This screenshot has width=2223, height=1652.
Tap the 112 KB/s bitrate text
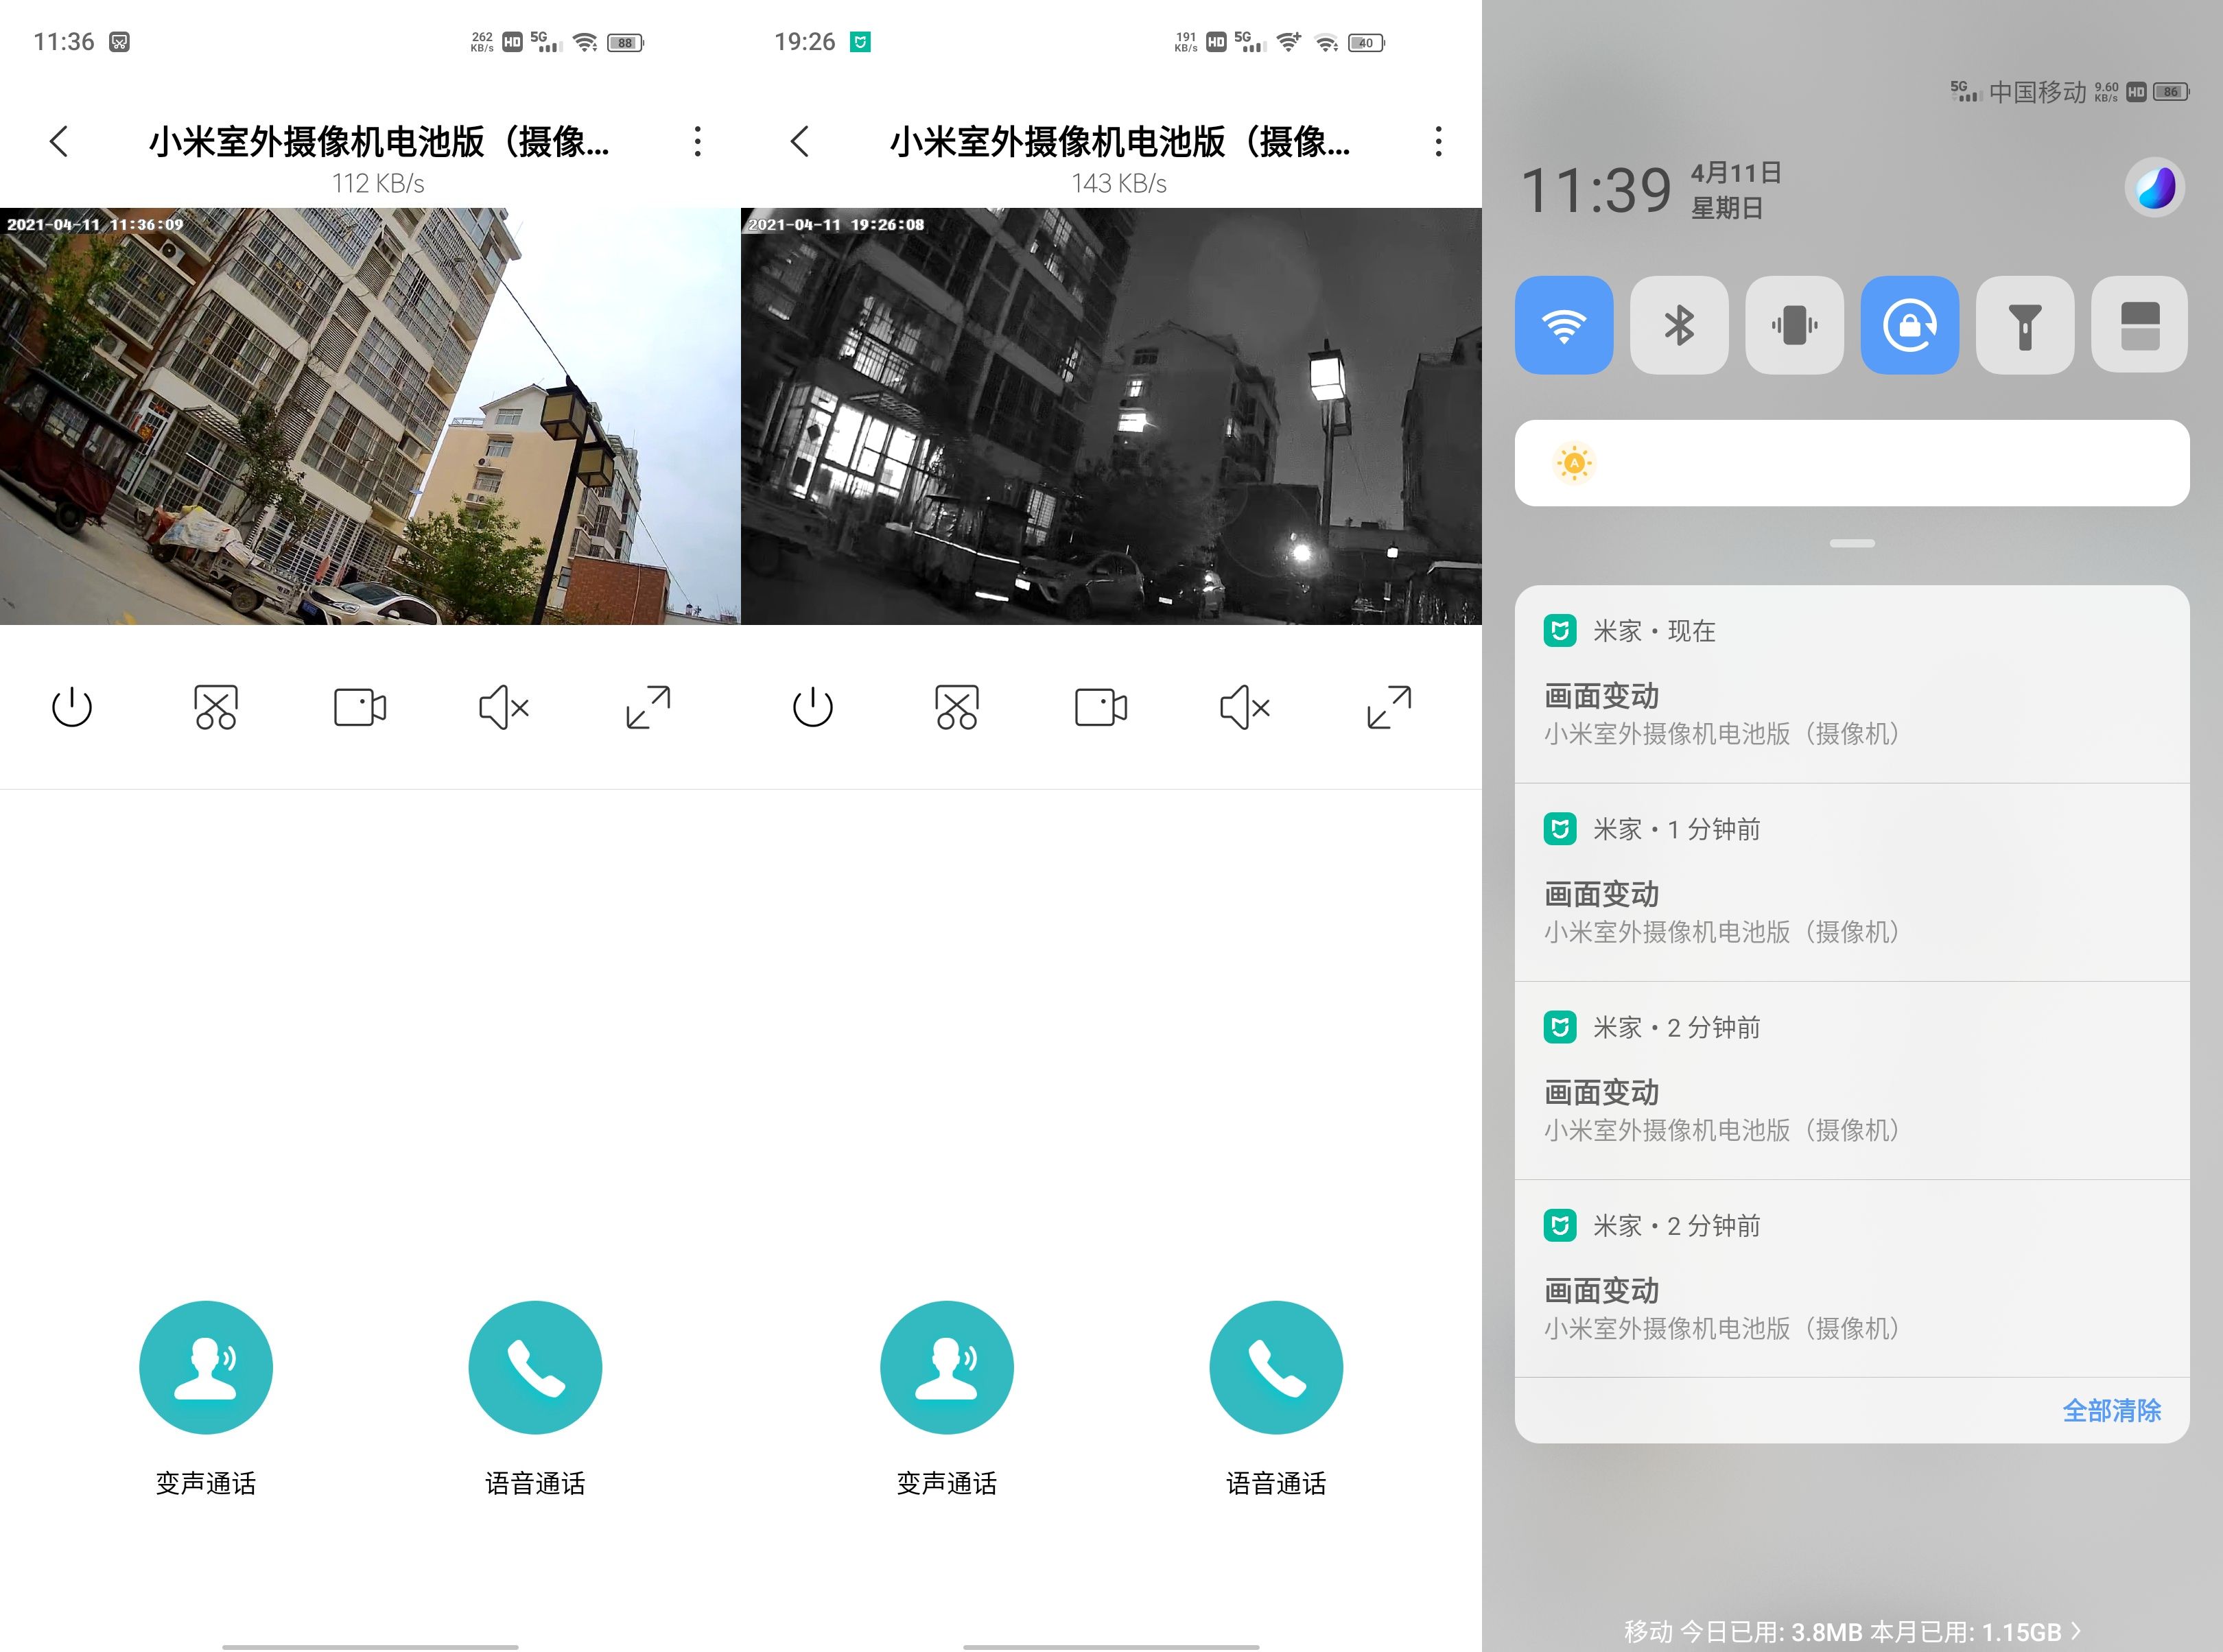[x=378, y=183]
